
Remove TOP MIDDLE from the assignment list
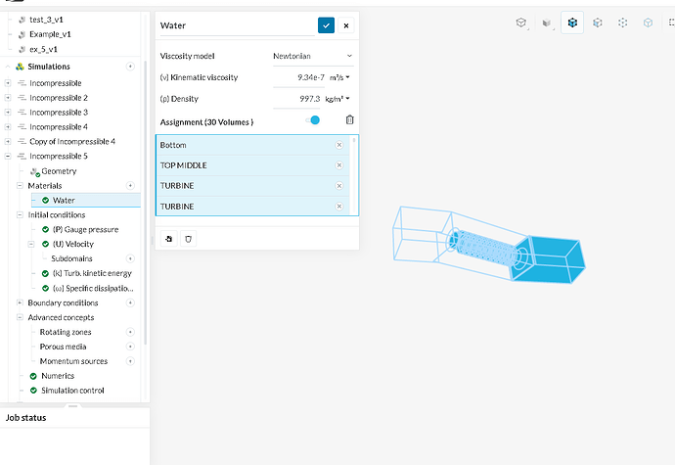(x=339, y=165)
